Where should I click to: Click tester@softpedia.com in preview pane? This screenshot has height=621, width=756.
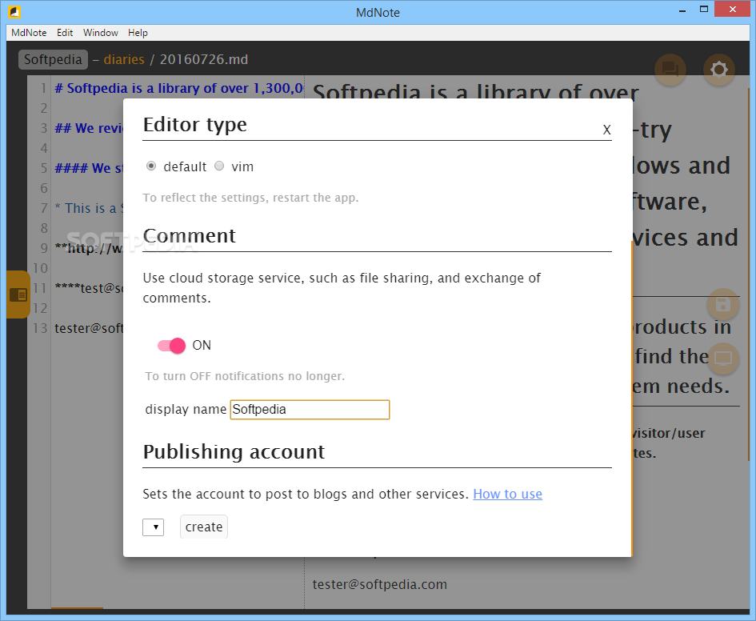pos(379,584)
